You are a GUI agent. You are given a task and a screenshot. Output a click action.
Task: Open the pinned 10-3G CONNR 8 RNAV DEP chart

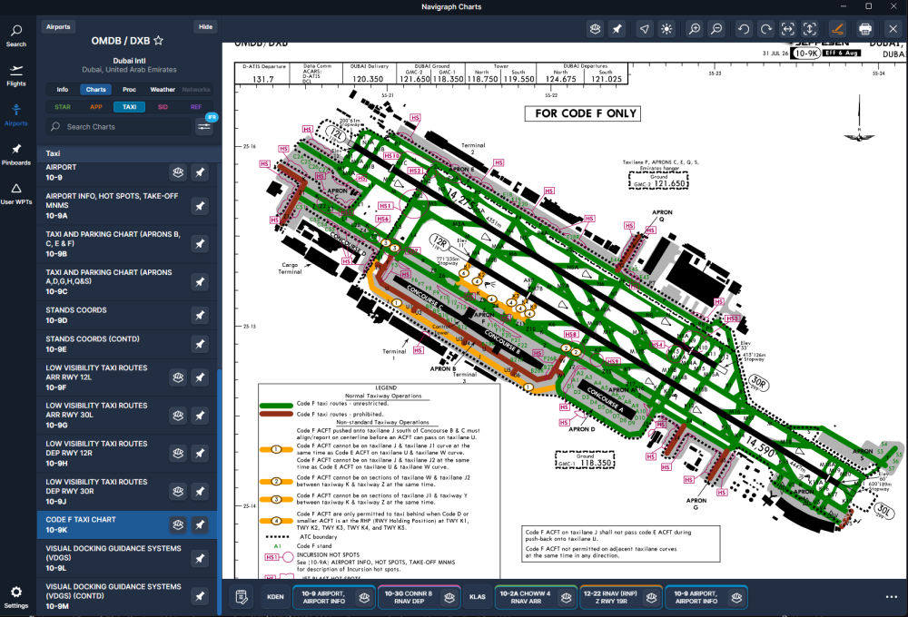click(x=419, y=597)
